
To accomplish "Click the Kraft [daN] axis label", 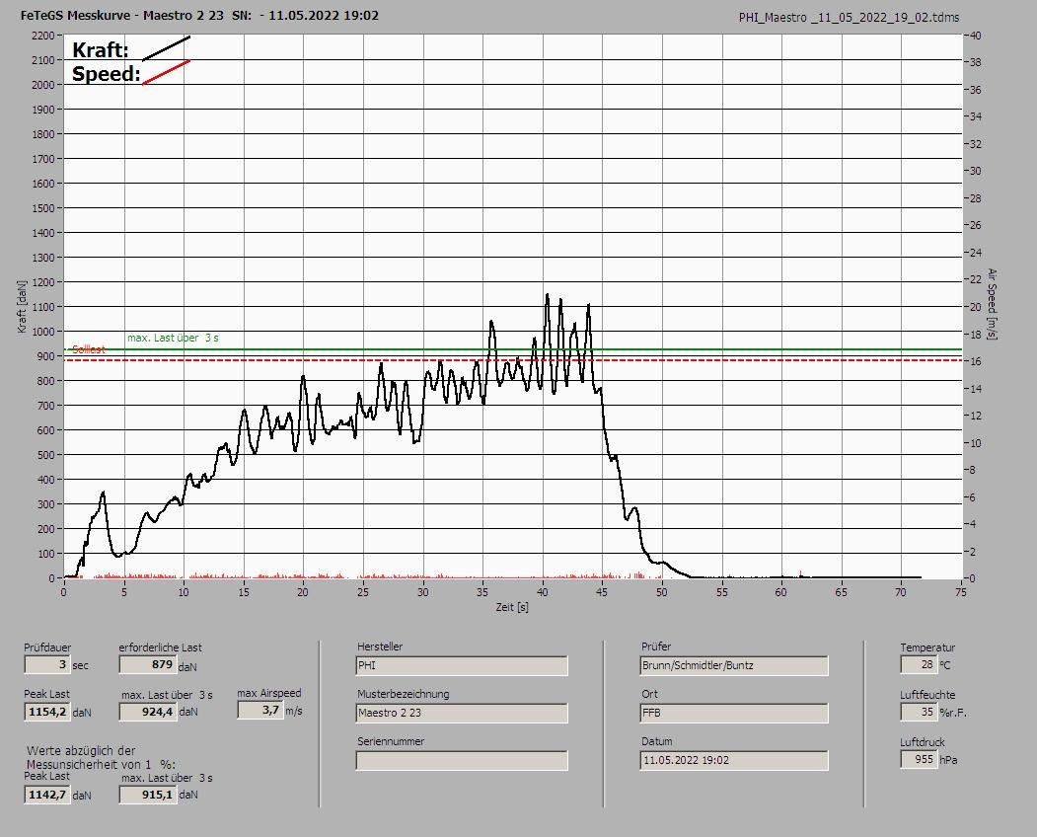I will (23, 306).
